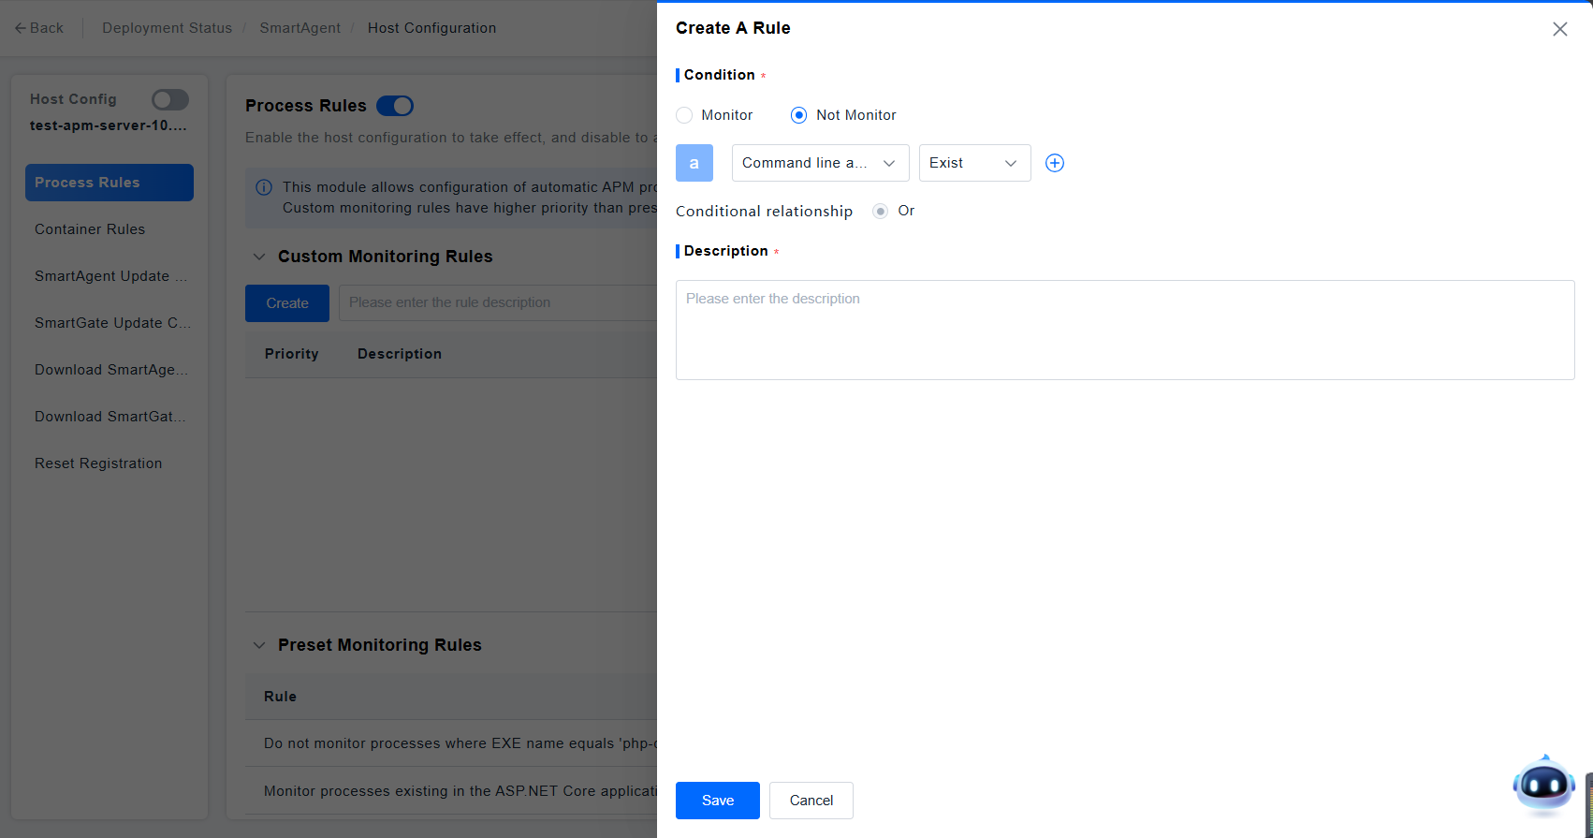The image size is (1593, 838).
Task: Collapse Custom Monitoring Rules section
Action: click(x=259, y=257)
